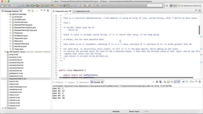Open the Debug button dropdown arrow
Image resolution: width=203 pixels, height=114 pixels.
29,6
